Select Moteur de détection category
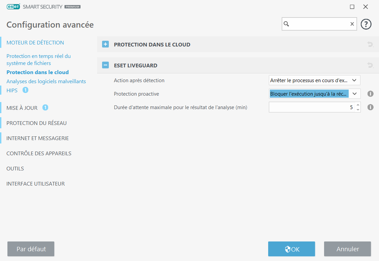Screen dimensions: 379x261 click(35, 42)
